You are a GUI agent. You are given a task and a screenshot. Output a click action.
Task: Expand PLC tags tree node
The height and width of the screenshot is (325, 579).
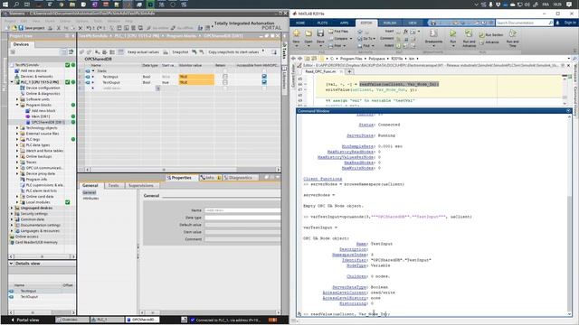point(17,139)
